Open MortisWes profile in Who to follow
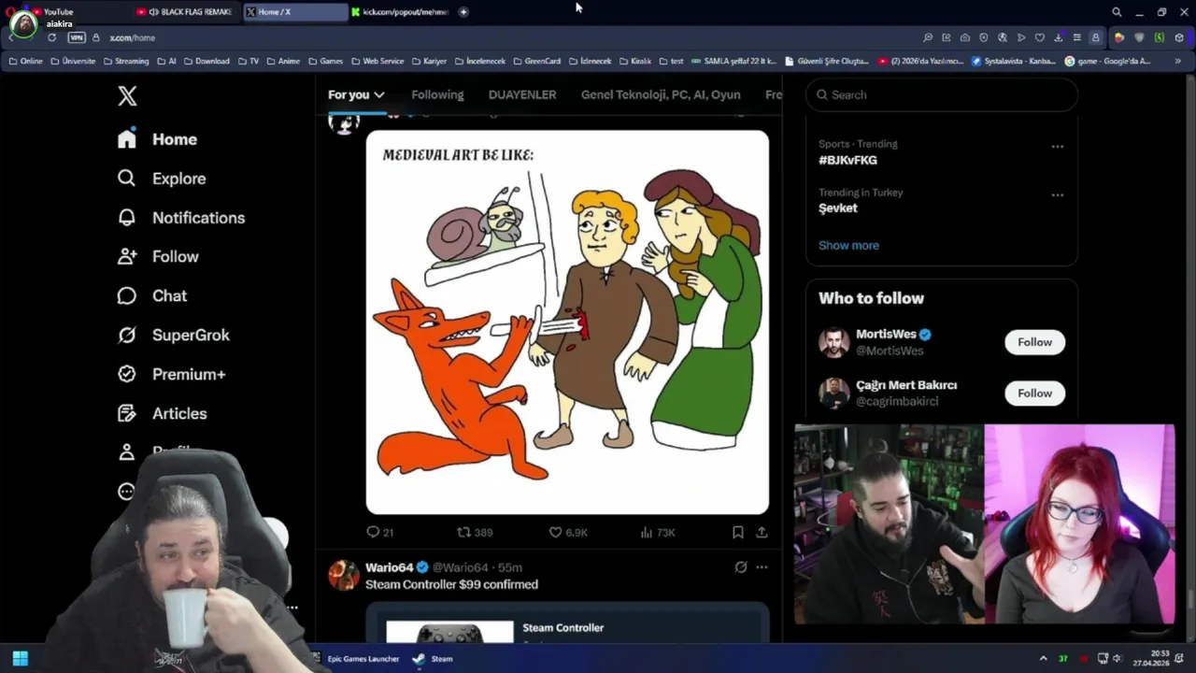 coord(886,334)
